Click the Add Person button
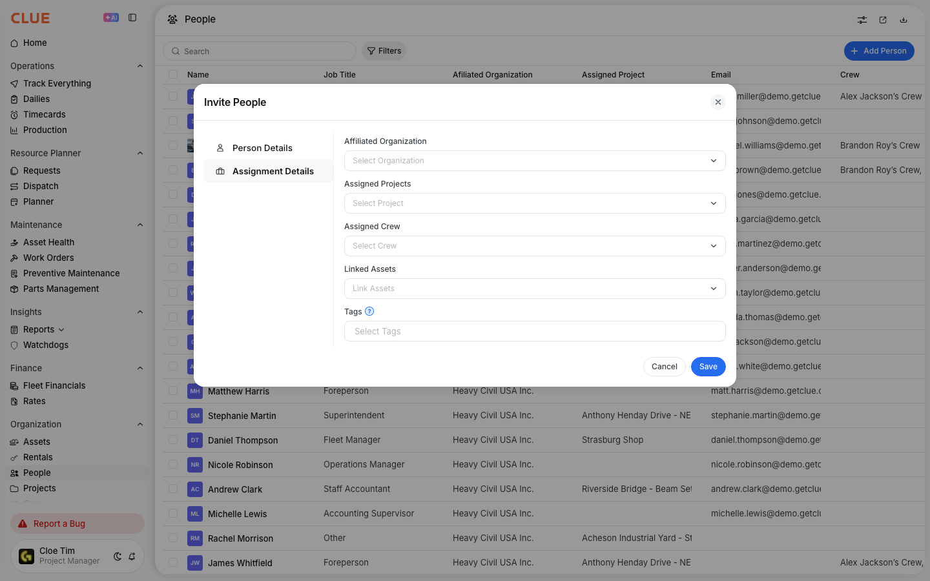Viewport: 930px width, 581px height. pos(879,51)
